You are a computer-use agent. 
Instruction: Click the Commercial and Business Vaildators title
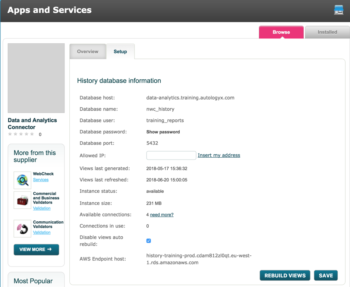[x=46, y=198]
